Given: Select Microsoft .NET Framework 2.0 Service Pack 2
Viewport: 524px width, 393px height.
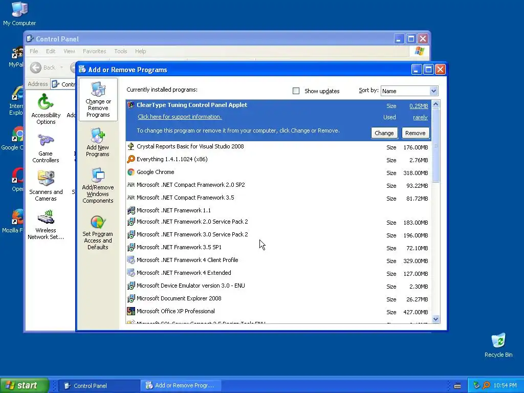Looking at the screenshot, I should pyautogui.click(x=278, y=222).
